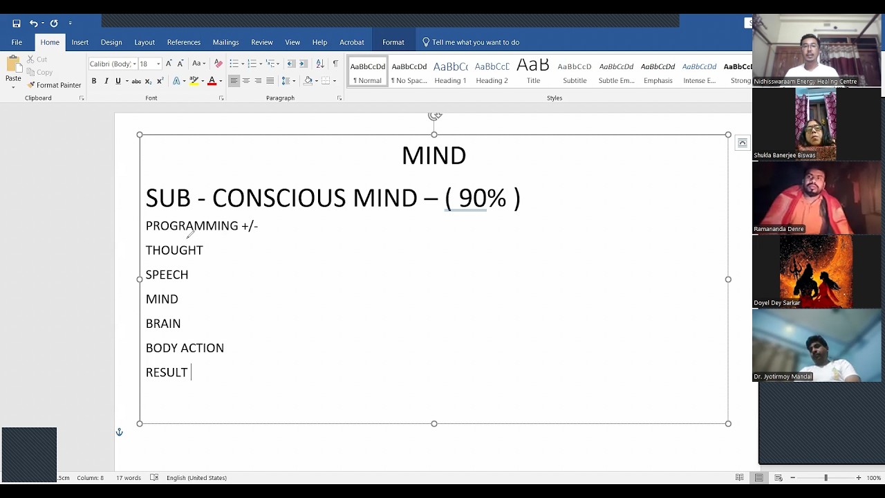885x498 pixels.
Task: Apply text highlight color
Action: [x=194, y=81]
